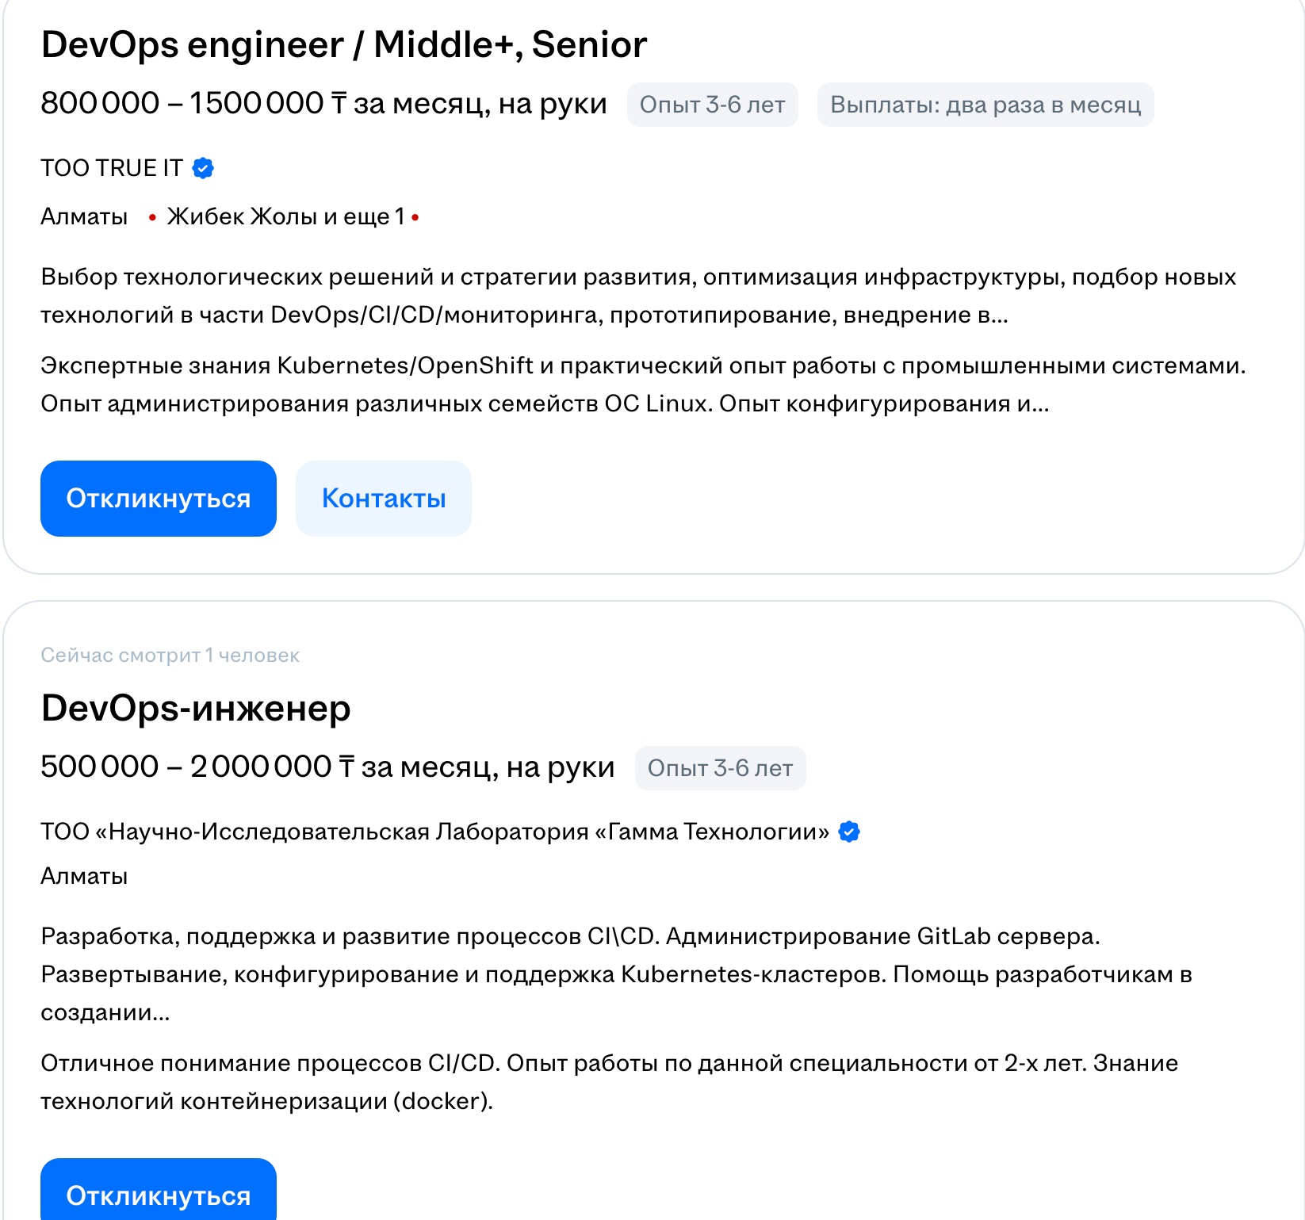Open ТОО TRUE IT company page

112,168
